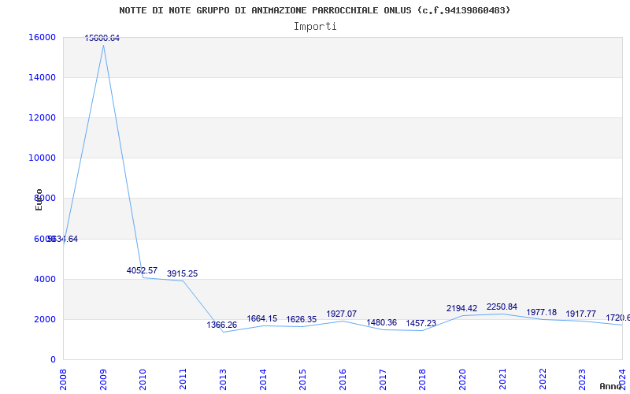This screenshot has height=394, width=630.
Task: Click the 2017 x-axis year label
Action: click(383, 380)
